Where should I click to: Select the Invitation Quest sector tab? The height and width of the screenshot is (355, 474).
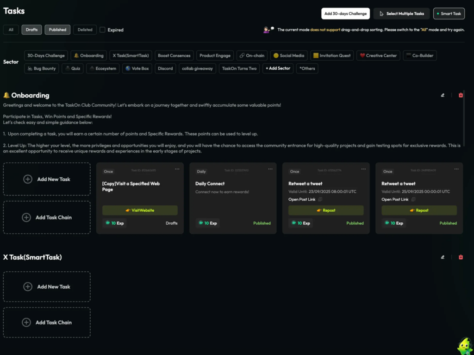pyautogui.click(x=332, y=55)
